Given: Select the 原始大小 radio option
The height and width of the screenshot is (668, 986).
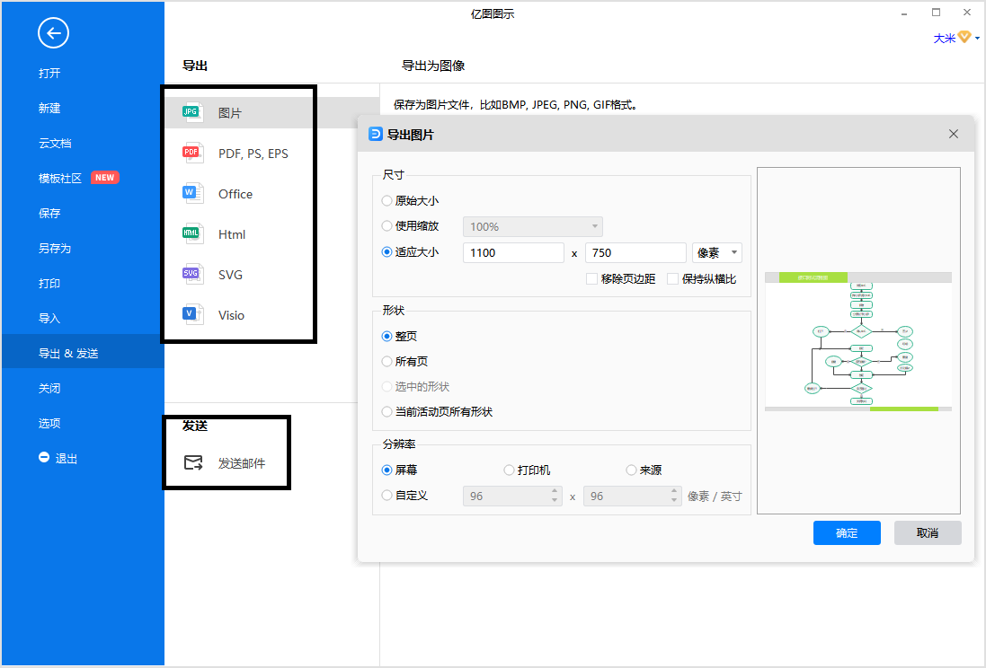Looking at the screenshot, I should coord(386,201).
